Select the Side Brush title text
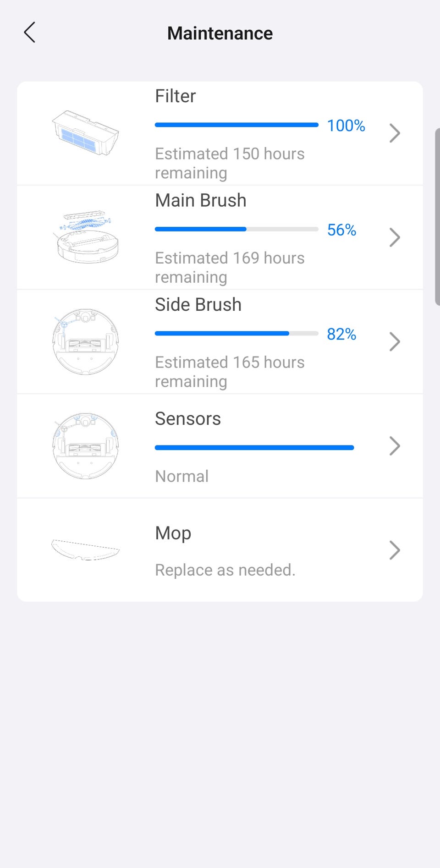The width and height of the screenshot is (440, 868). (x=198, y=305)
